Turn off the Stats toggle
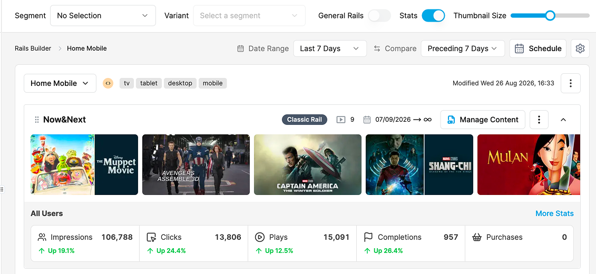The image size is (596, 274). 433,16
